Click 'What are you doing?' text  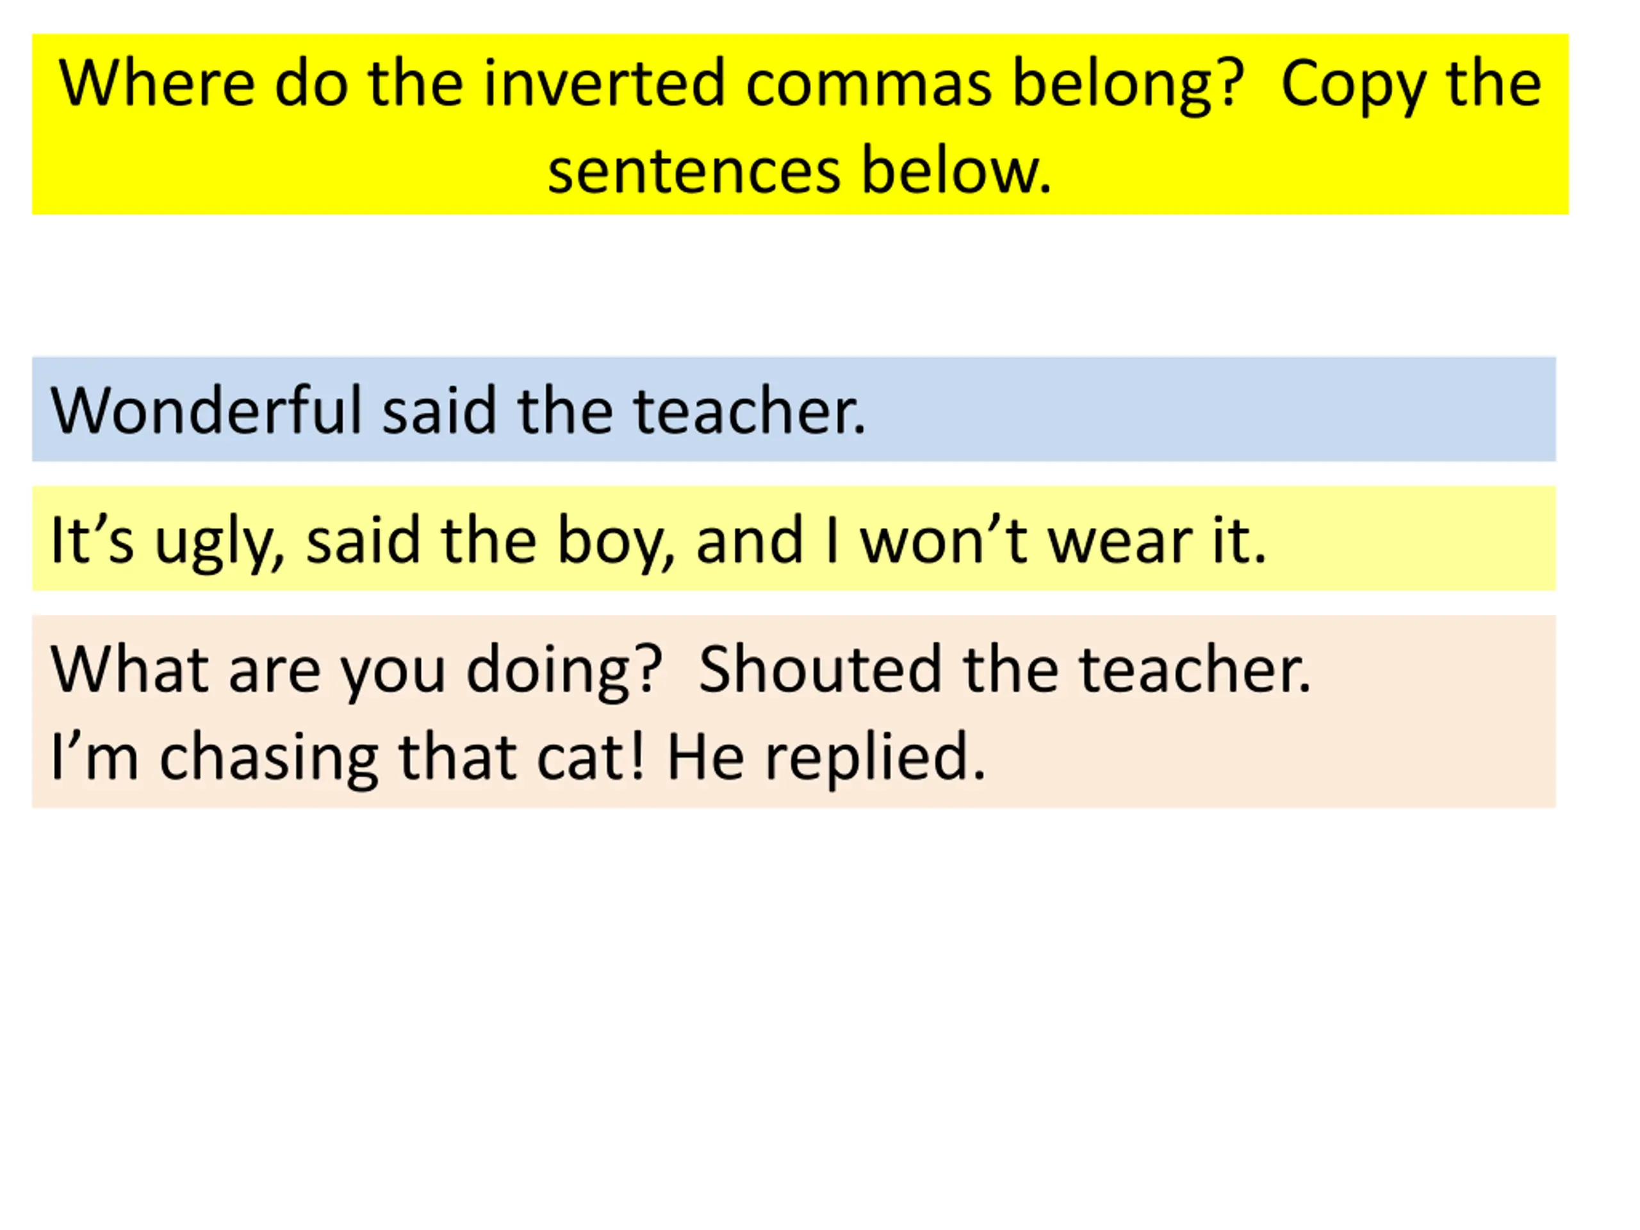pos(355,669)
